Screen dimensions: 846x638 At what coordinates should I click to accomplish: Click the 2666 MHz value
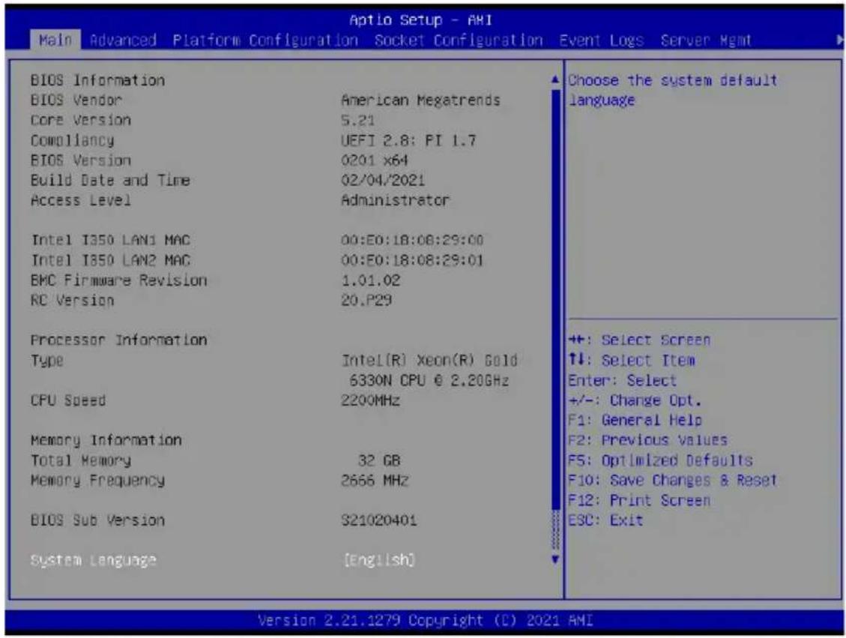[x=375, y=481]
